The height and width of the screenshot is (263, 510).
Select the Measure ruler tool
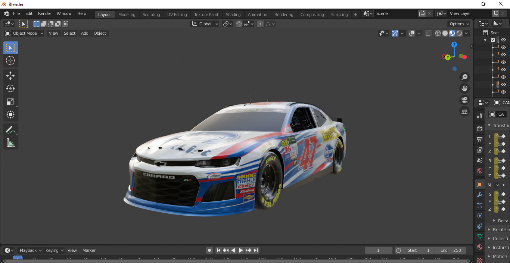coord(10,143)
